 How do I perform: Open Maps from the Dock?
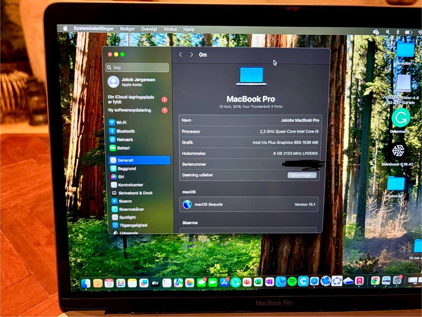click(178, 283)
